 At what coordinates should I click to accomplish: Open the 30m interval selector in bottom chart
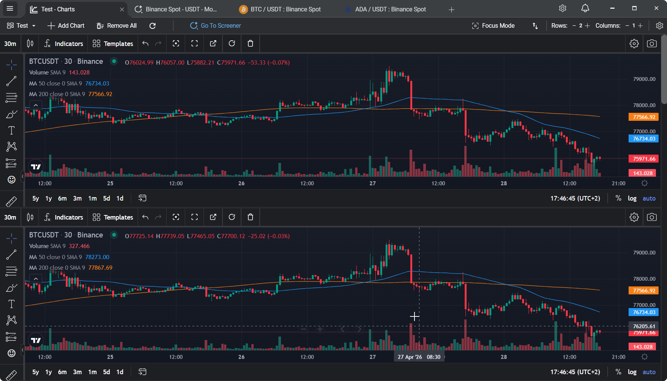10,217
